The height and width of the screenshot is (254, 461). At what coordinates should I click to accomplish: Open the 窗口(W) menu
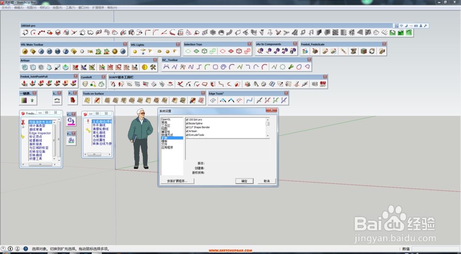coord(83,8)
